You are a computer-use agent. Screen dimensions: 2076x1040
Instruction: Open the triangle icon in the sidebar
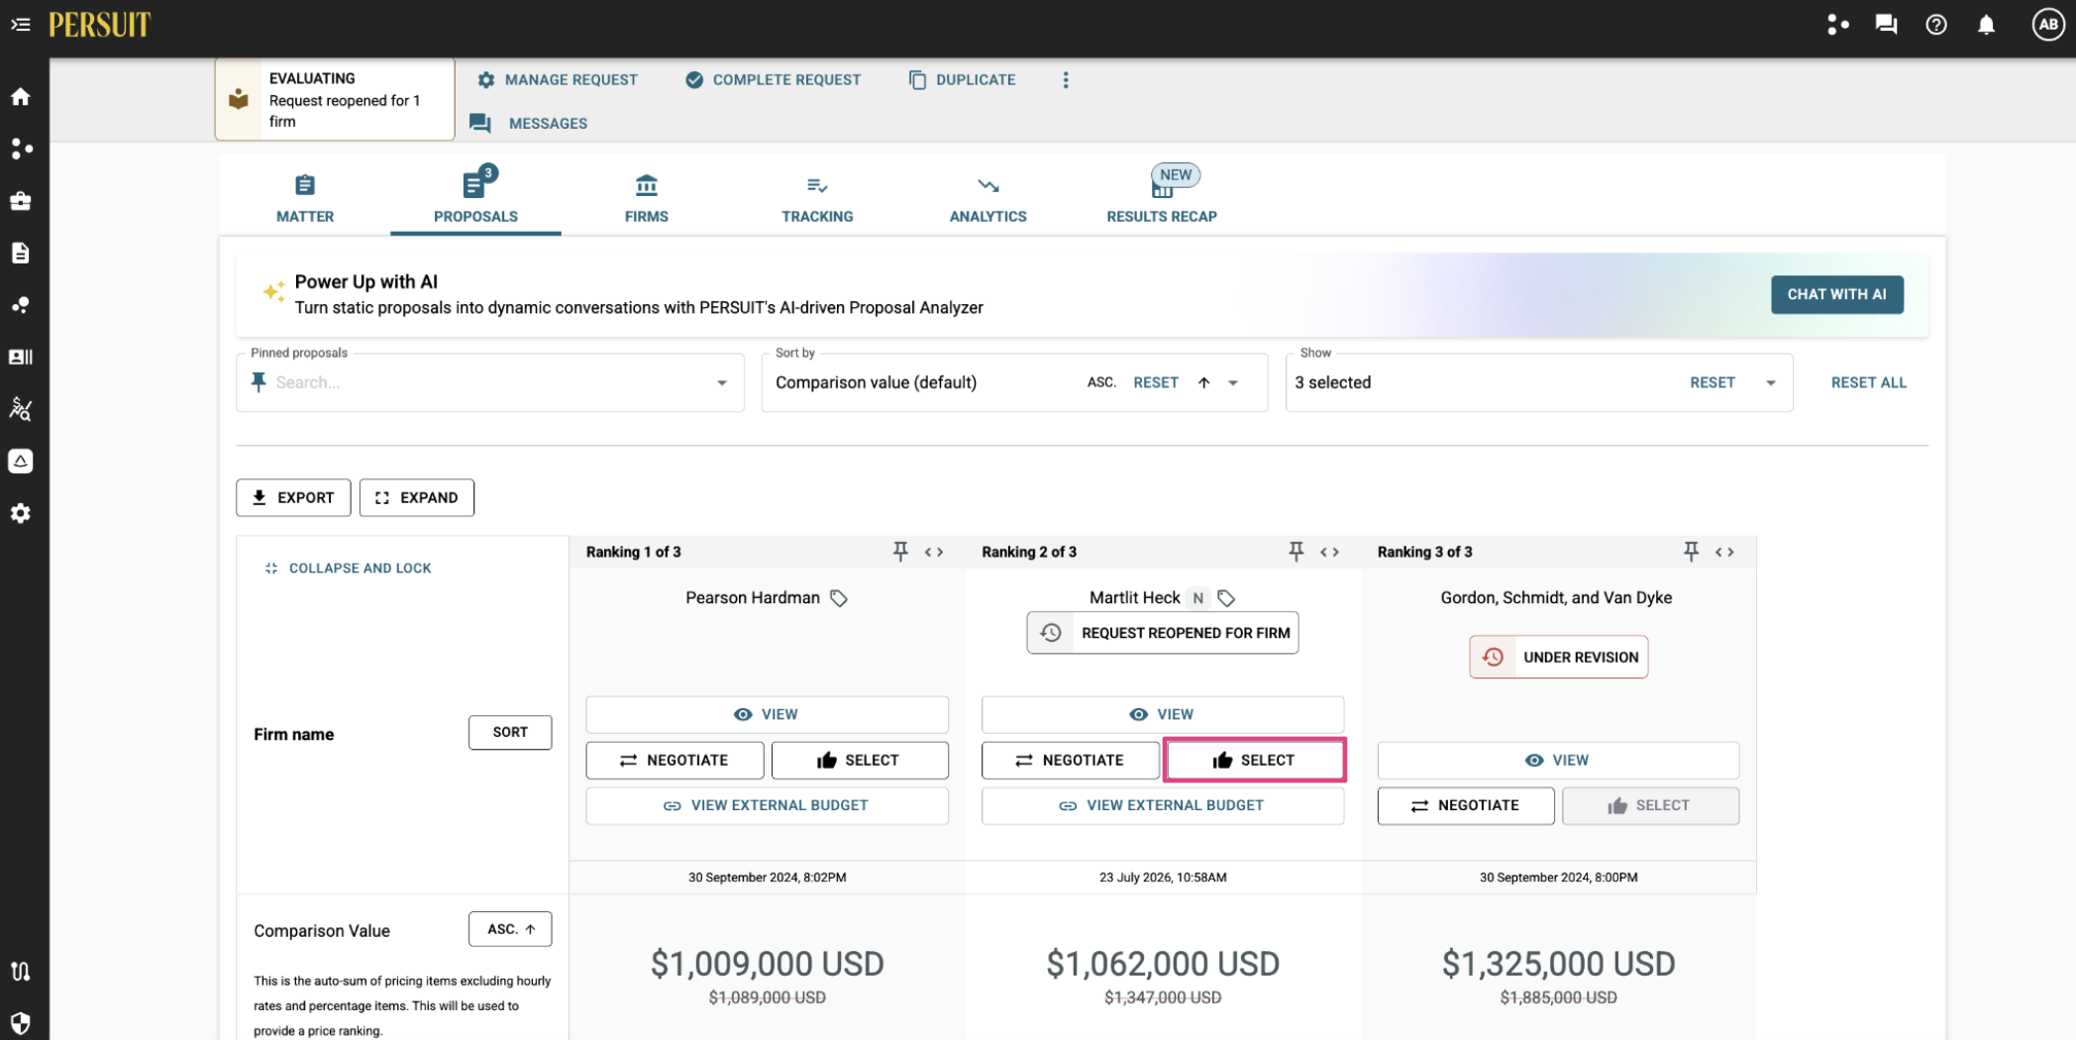point(21,461)
